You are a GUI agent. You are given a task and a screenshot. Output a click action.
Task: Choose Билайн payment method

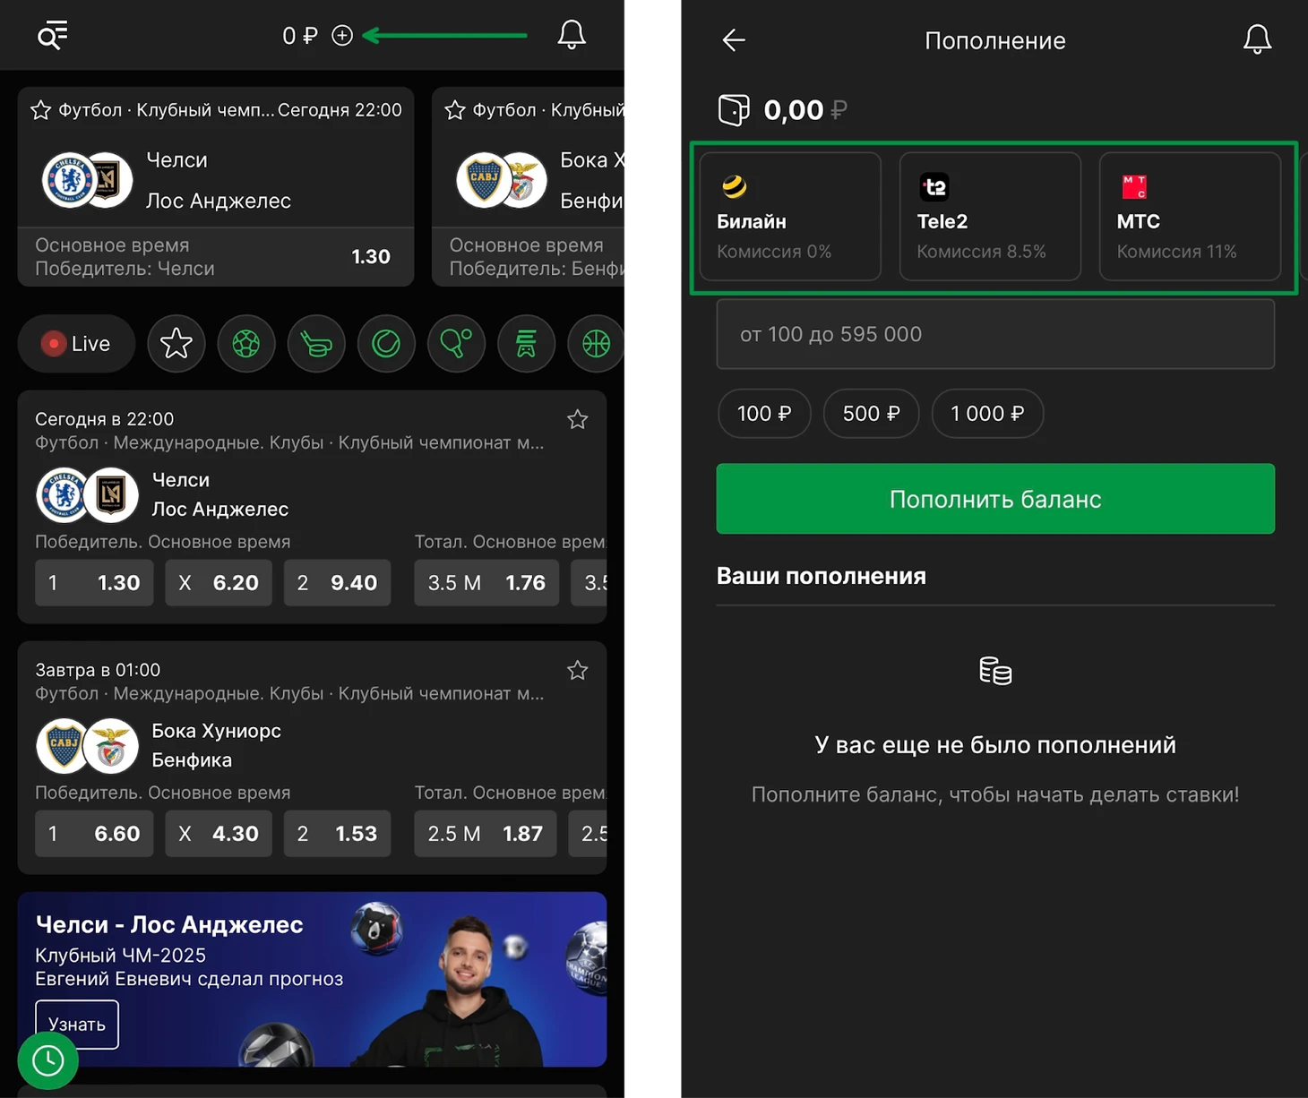(x=790, y=217)
